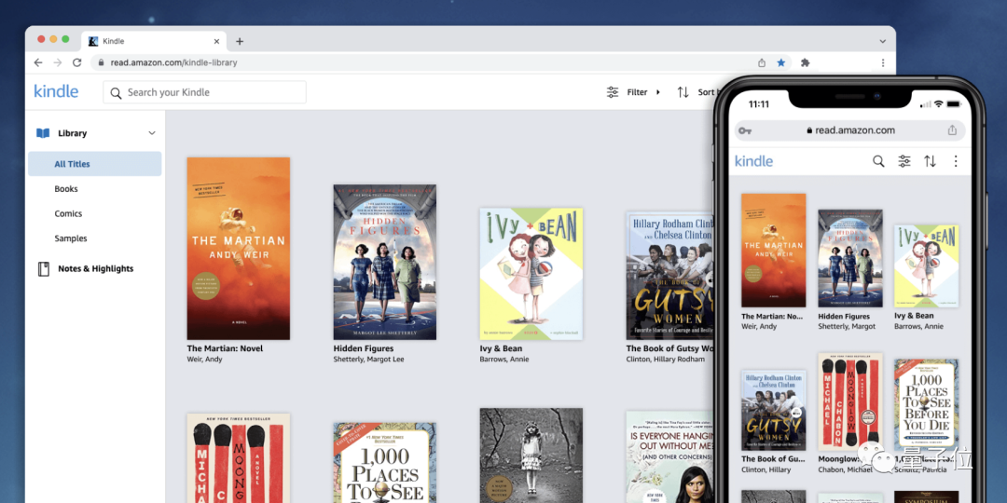Screen dimensions: 1007x503
Task: Open Gutsy Women cover on the phone
Action: (773, 410)
